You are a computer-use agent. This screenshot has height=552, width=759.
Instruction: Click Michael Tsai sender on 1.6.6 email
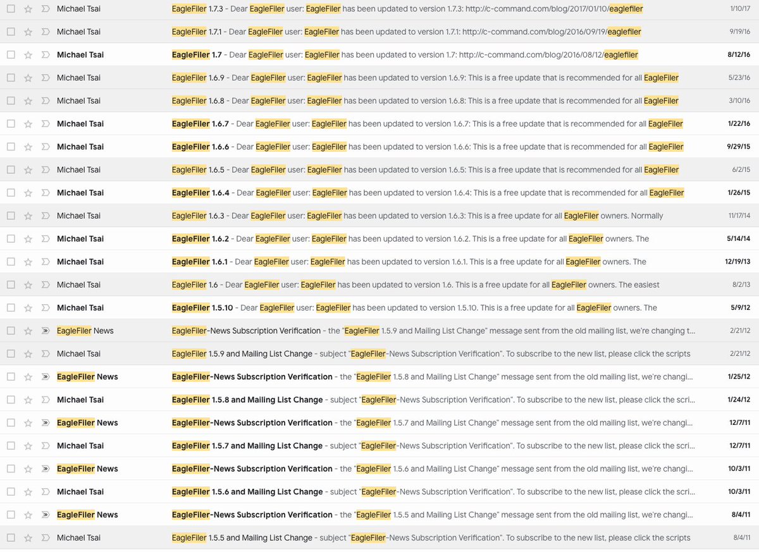tap(80, 147)
